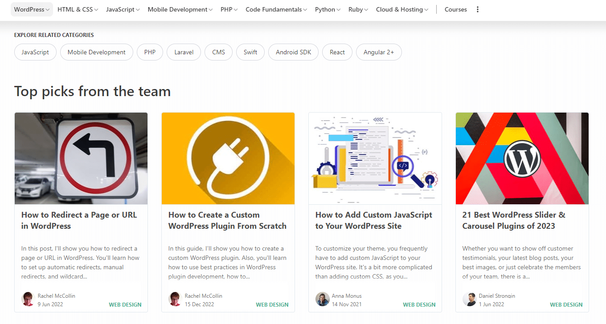The image size is (606, 324).
Task: Click WEB DESIGN tag on the JavaScript article
Action: tap(419, 305)
